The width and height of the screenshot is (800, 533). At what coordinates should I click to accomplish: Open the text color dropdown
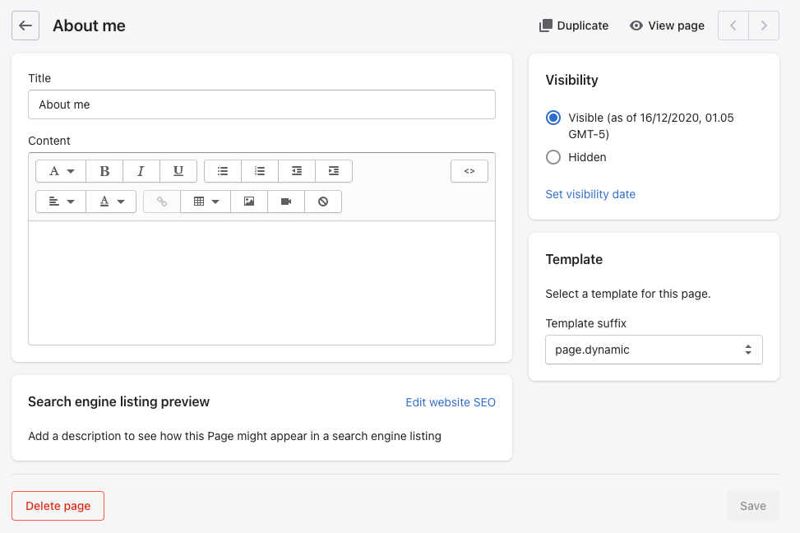(111, 202)
